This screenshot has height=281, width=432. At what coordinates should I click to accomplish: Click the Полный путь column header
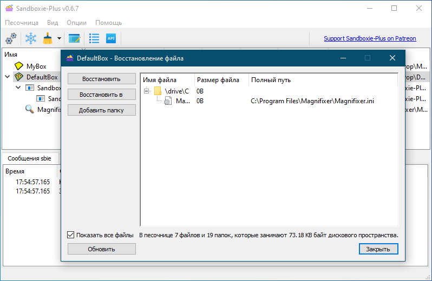coord(323,80)
